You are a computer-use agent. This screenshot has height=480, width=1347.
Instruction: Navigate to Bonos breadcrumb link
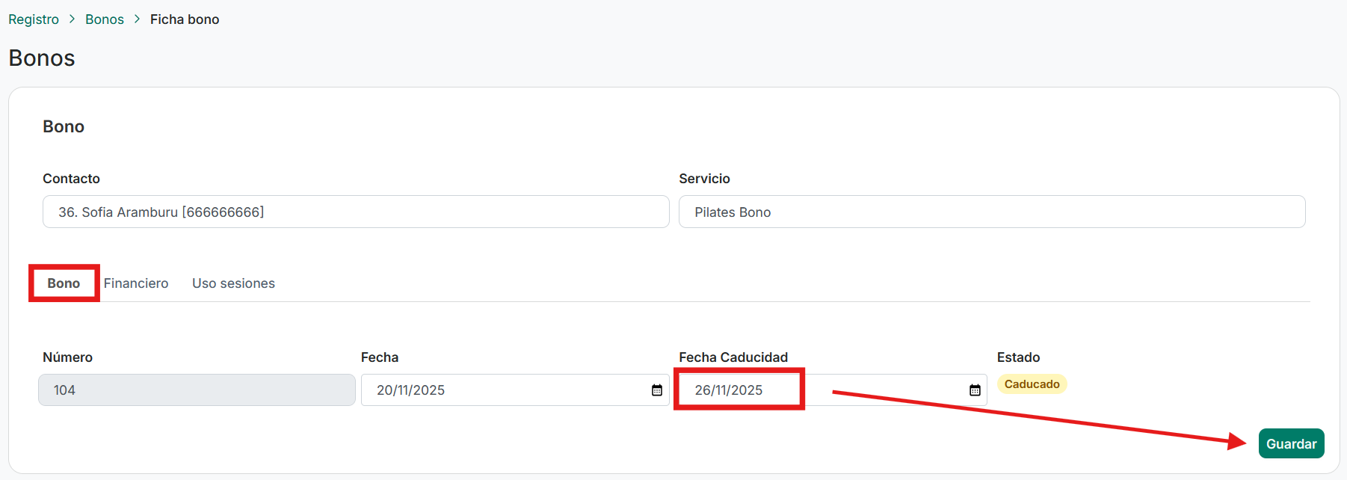point(105,19)
